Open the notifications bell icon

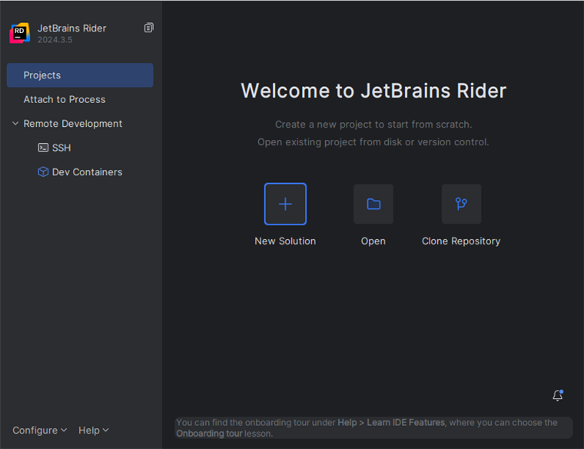pyautogui.click(x=558, y=395)
